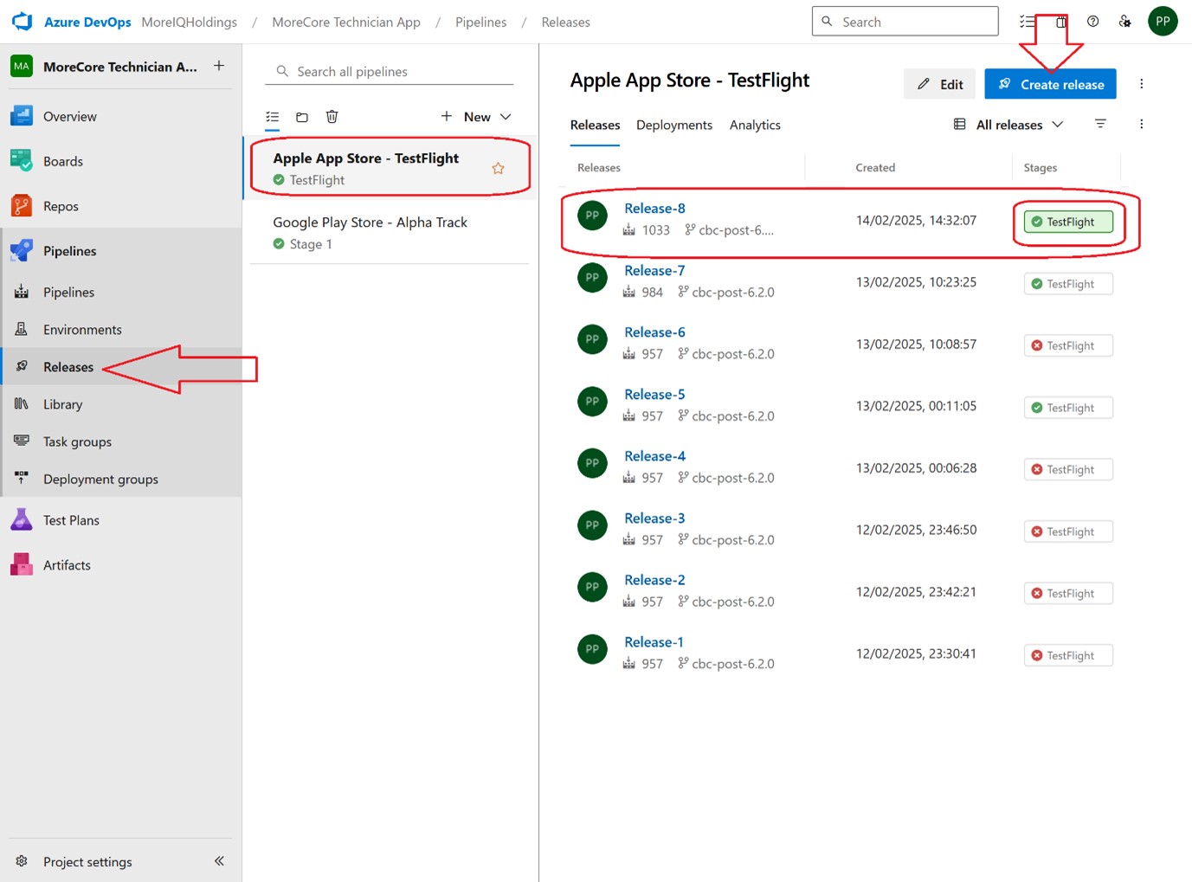Open the Artifacts section
Viewport: 1192px width, 882px height.
click(x=67, y=564)
